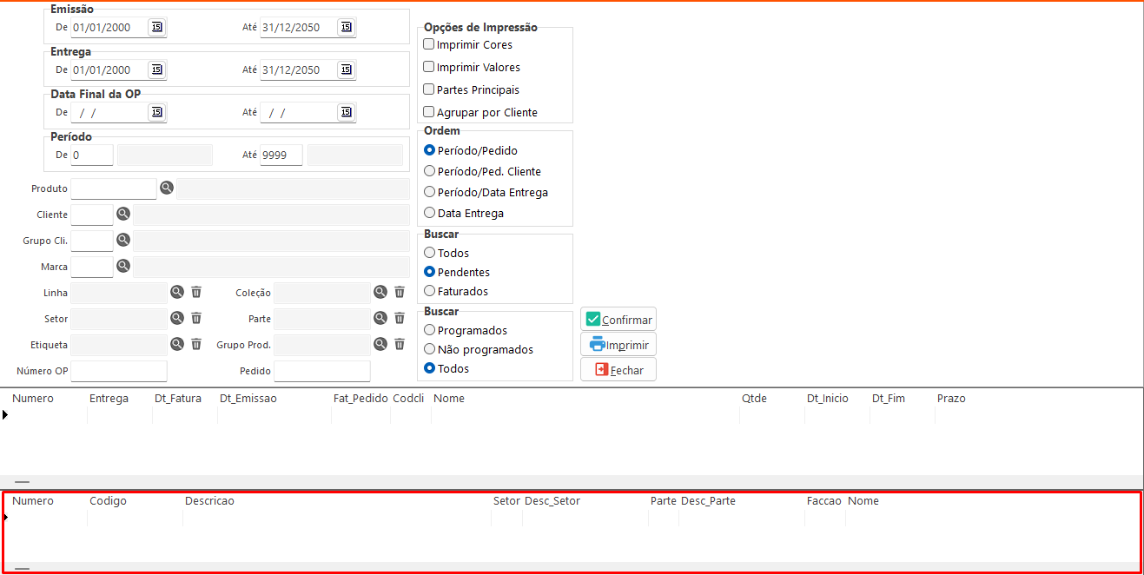Choose Faturados in Buscar options
This screenshot has height=575, width=1144.
pos(429,291)
